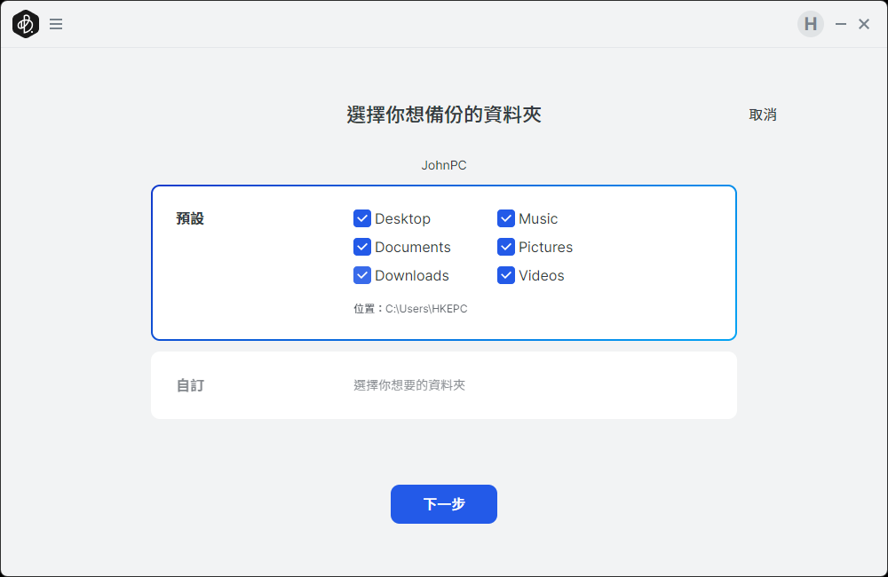Close the backup application window

pos(864,25)
